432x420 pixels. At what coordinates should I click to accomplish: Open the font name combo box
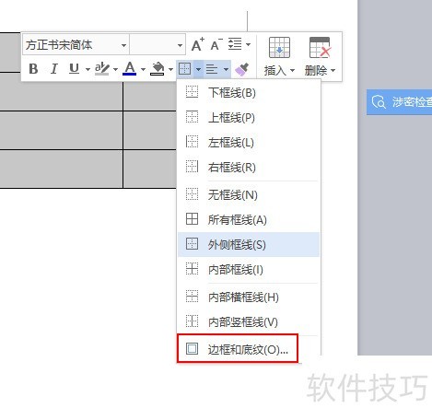point(76,45)
